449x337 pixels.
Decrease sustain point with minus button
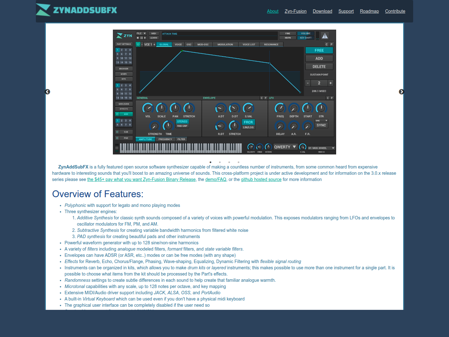[308, 83]
